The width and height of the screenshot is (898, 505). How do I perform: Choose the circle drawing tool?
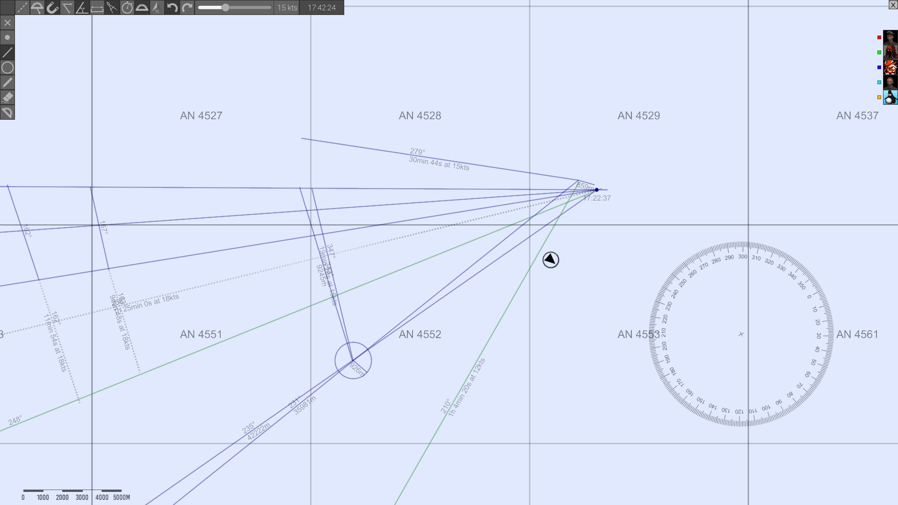7,67
